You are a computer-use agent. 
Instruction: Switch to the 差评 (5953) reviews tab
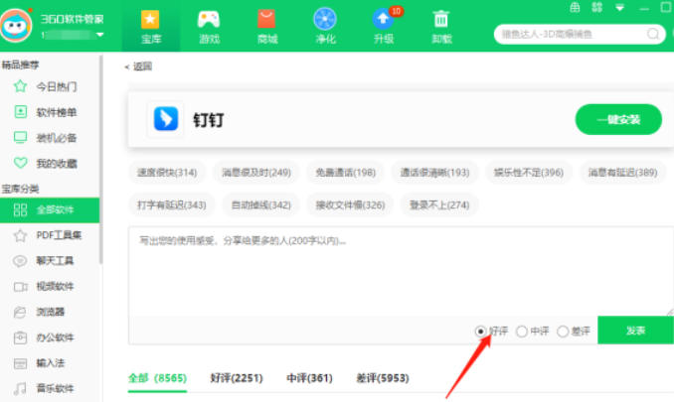pyautogui.click(x=382, y=378)
